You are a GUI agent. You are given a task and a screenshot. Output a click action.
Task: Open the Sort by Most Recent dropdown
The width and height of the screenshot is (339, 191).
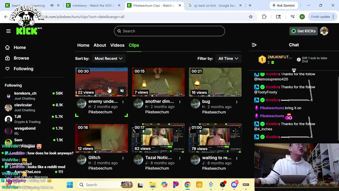pos(109,58)
